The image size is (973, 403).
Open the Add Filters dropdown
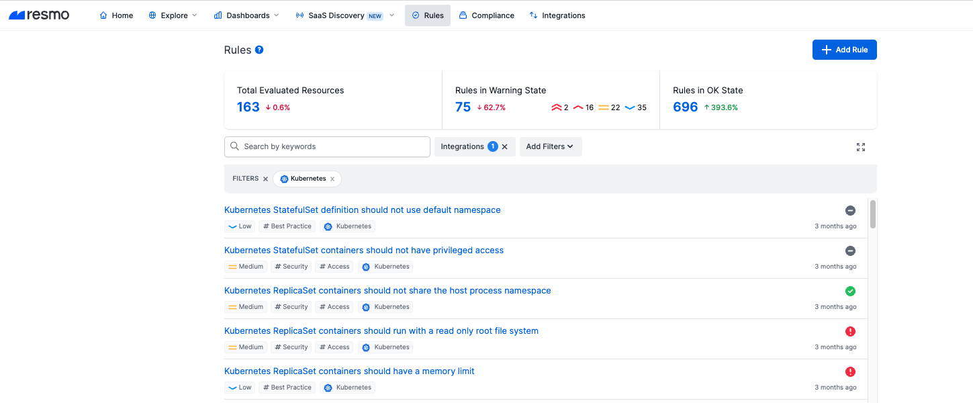[550, 147]
